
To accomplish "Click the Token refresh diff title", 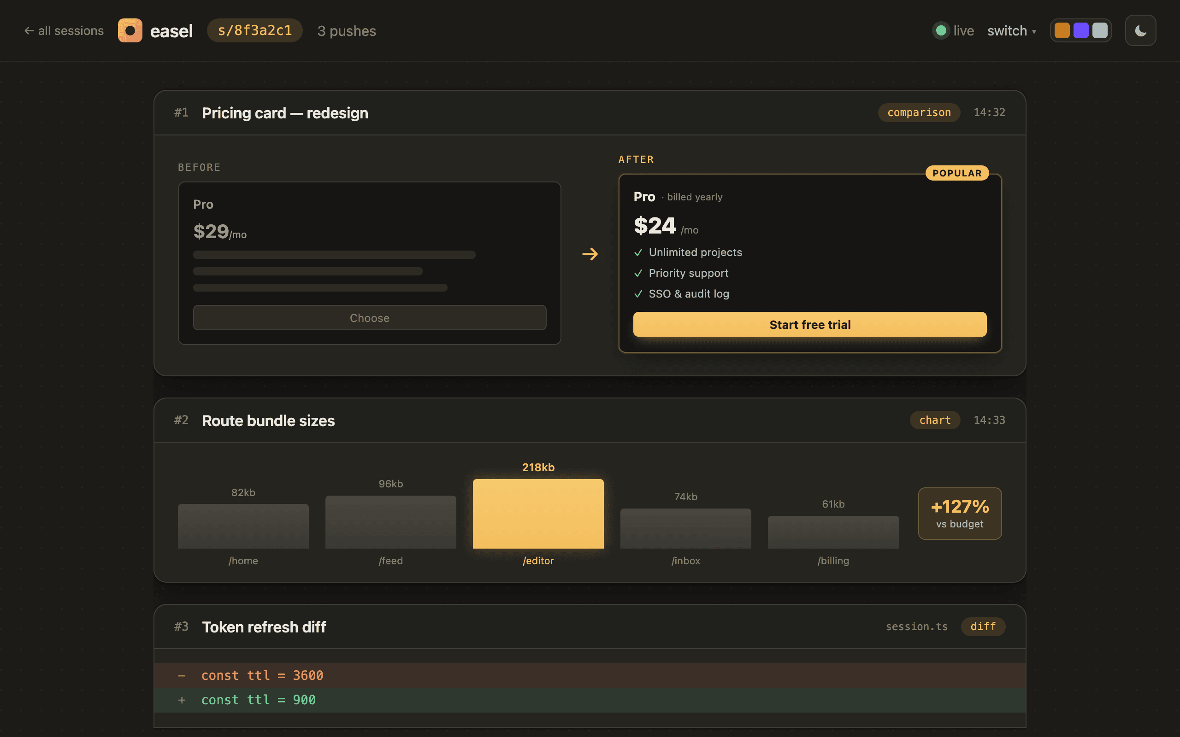I will click(264, 627).
